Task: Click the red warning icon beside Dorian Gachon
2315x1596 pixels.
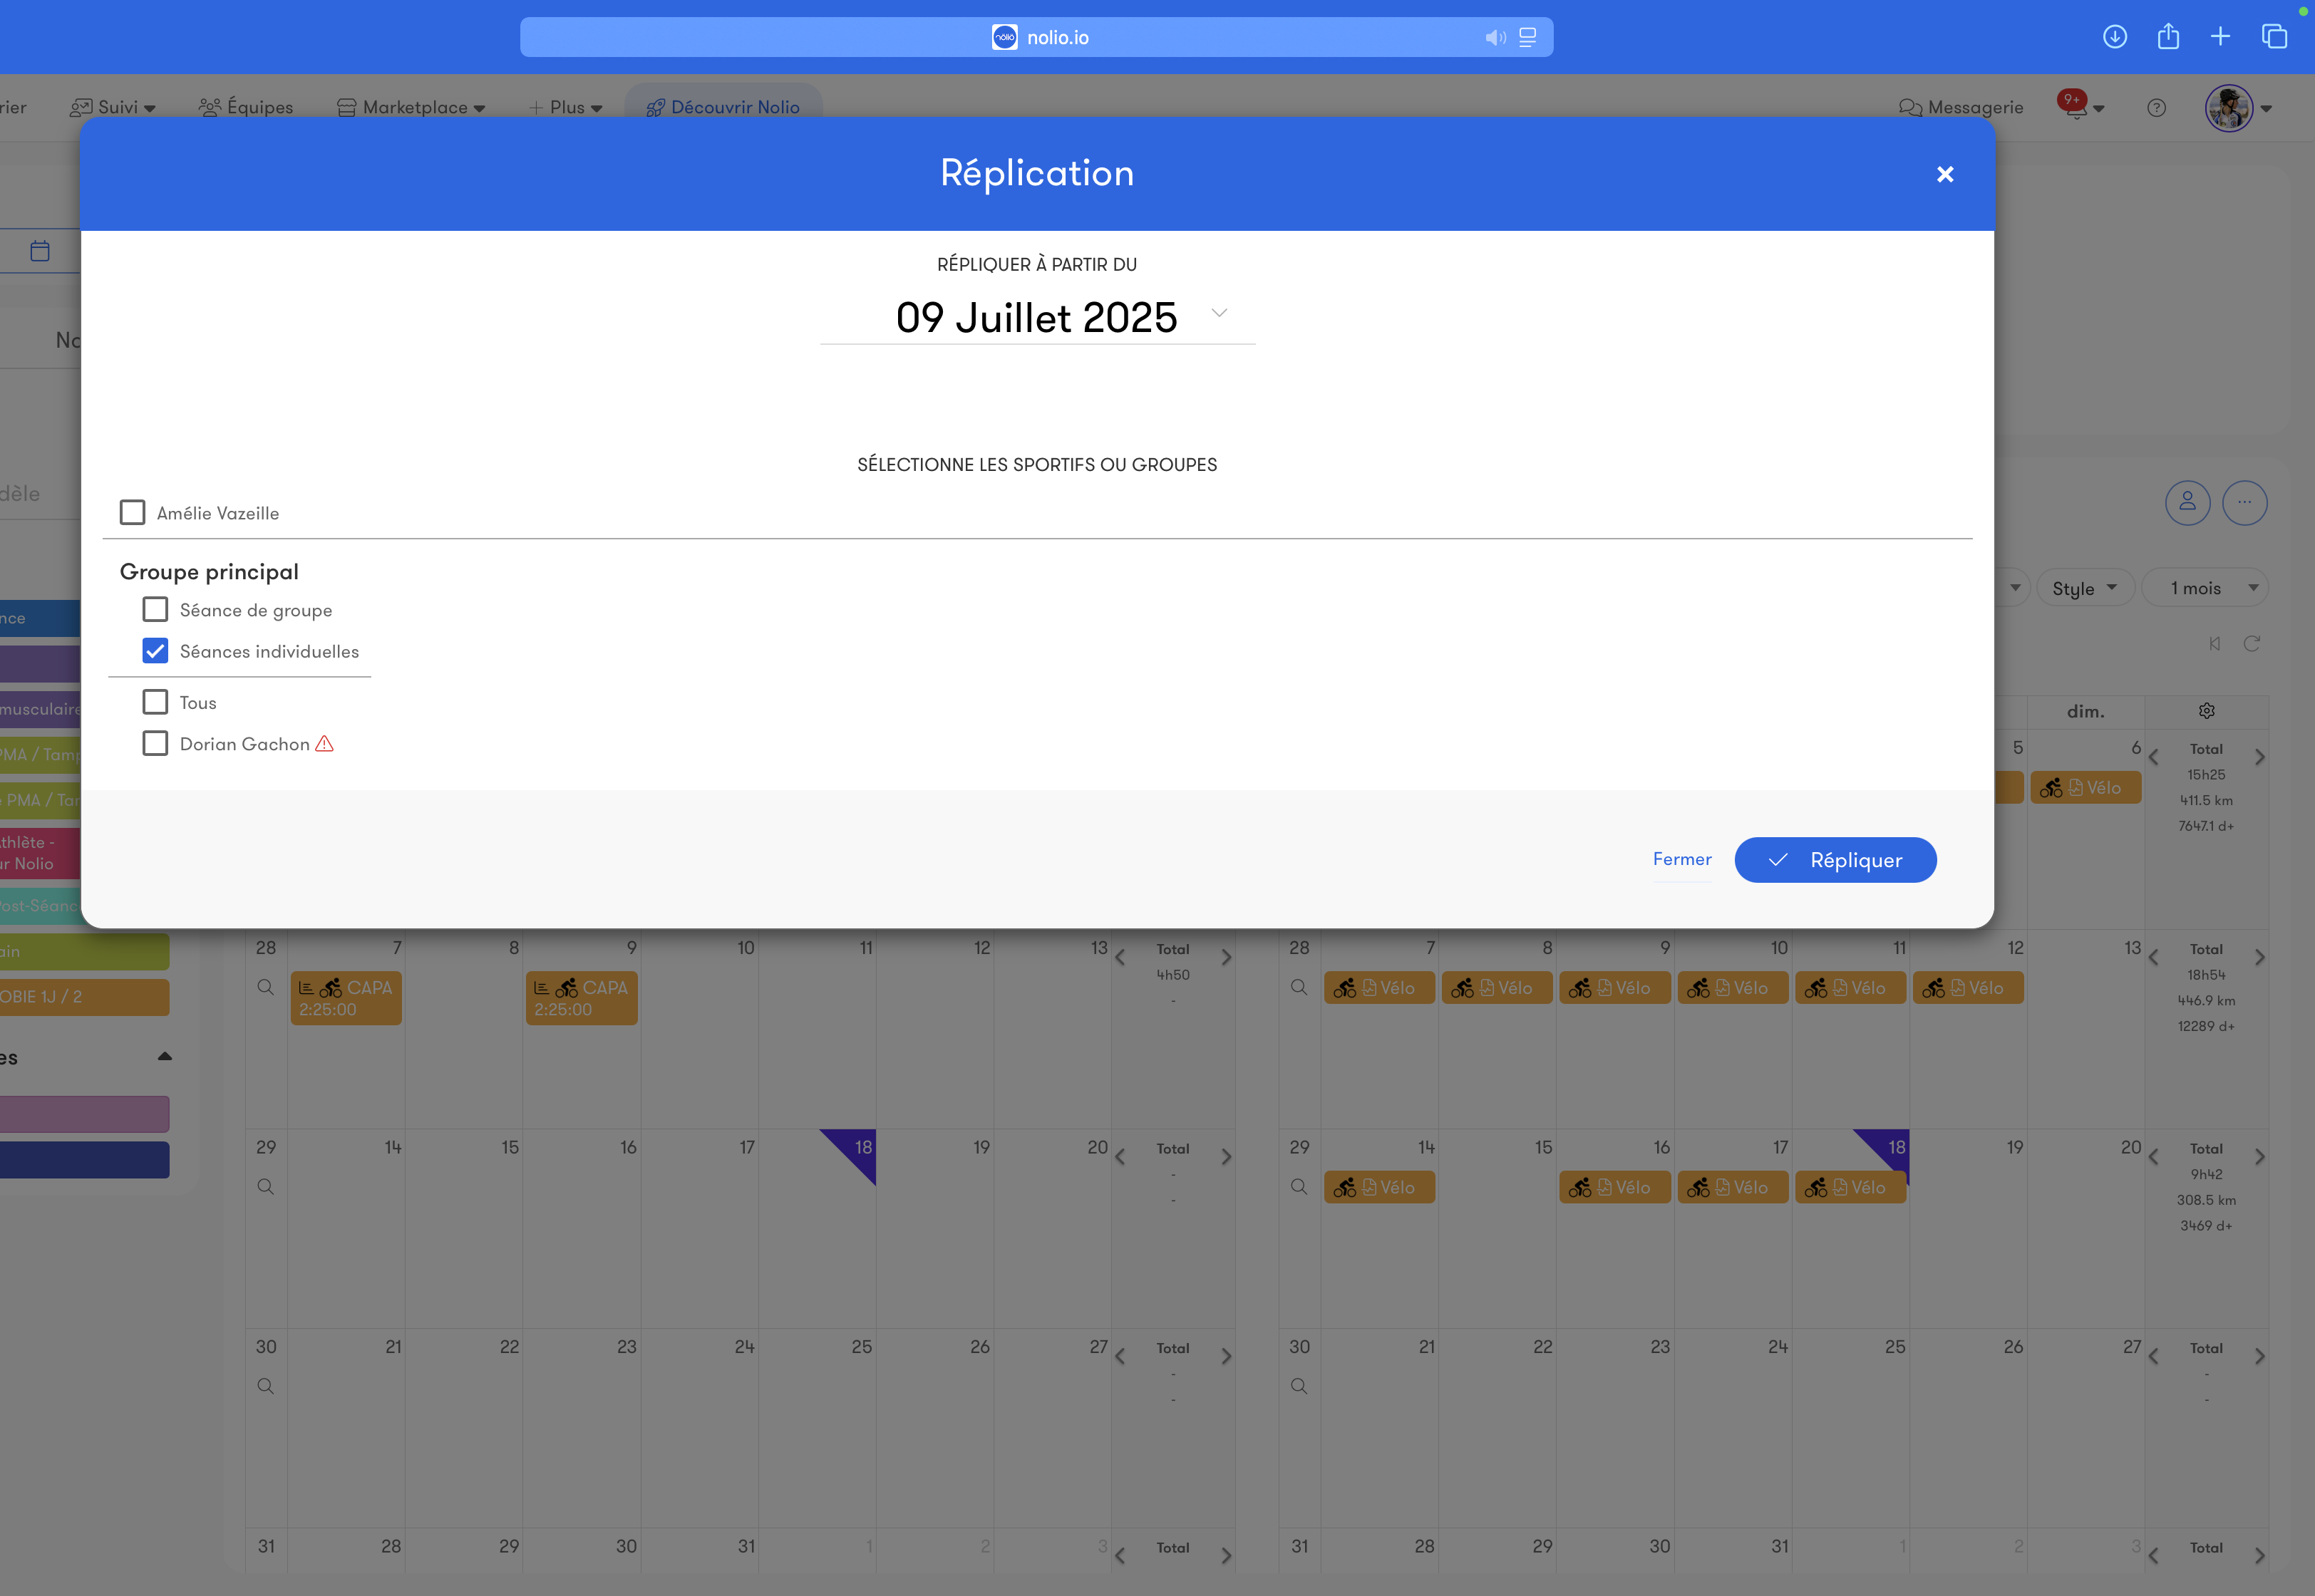Action: pyautogui.click(x=324, y=744)
